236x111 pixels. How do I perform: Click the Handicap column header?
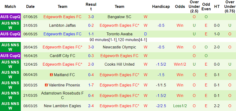pyautogui.click(x=161, y=7)
